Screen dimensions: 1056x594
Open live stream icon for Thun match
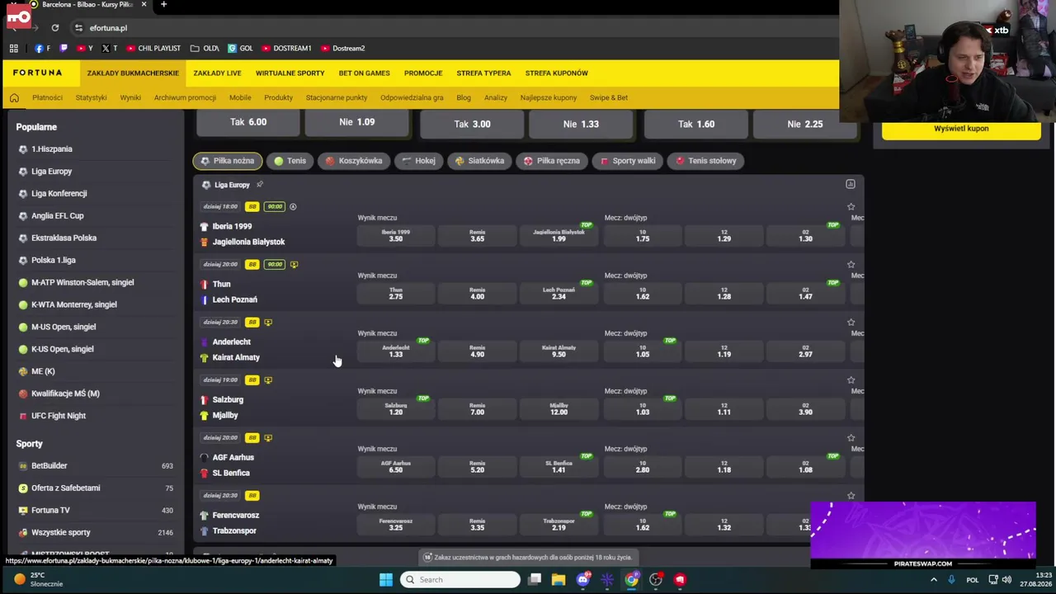pyautogui.click(x=295, y=265)
